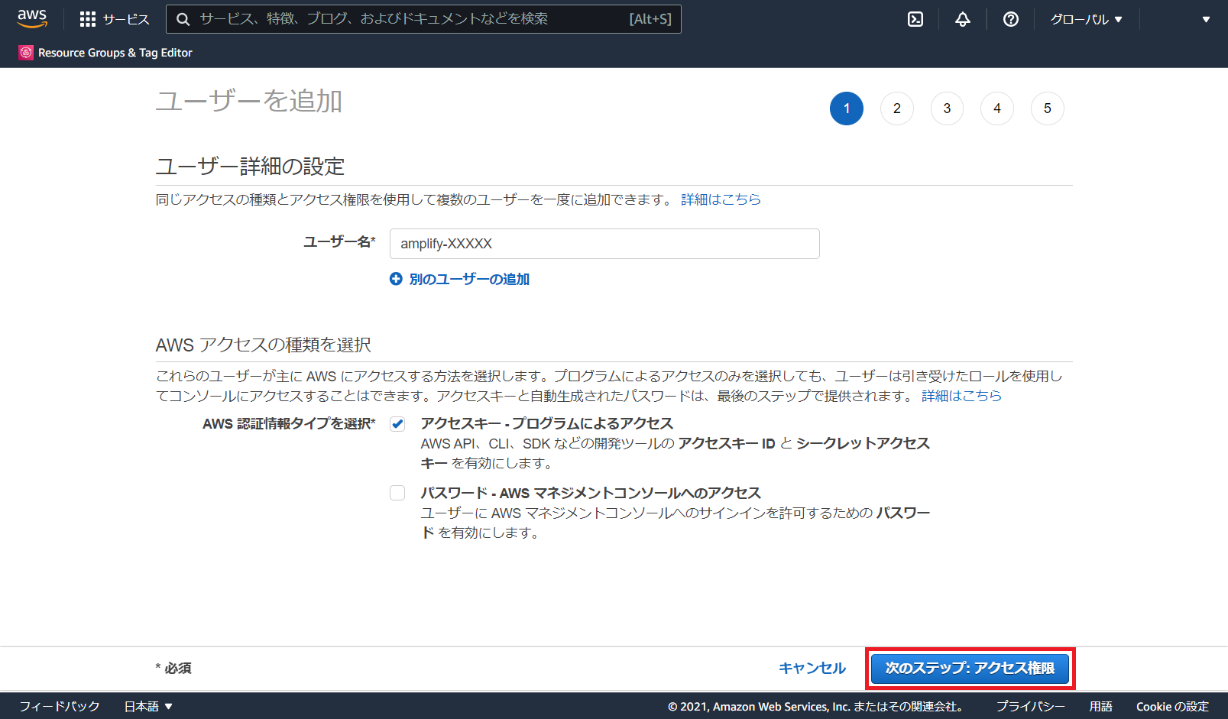Jump to step 5 in the wizard

(1047, 108)
